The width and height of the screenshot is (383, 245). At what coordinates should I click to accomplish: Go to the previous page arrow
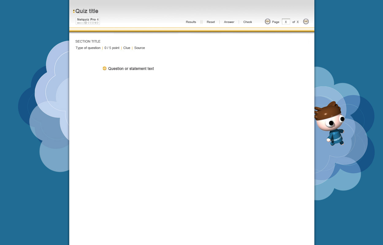click(x=267, y=21)
